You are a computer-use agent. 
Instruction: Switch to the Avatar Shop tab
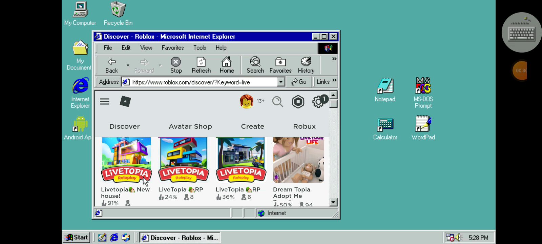190,126
